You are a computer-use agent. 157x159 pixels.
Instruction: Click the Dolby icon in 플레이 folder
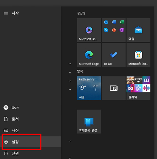[146, 80]
